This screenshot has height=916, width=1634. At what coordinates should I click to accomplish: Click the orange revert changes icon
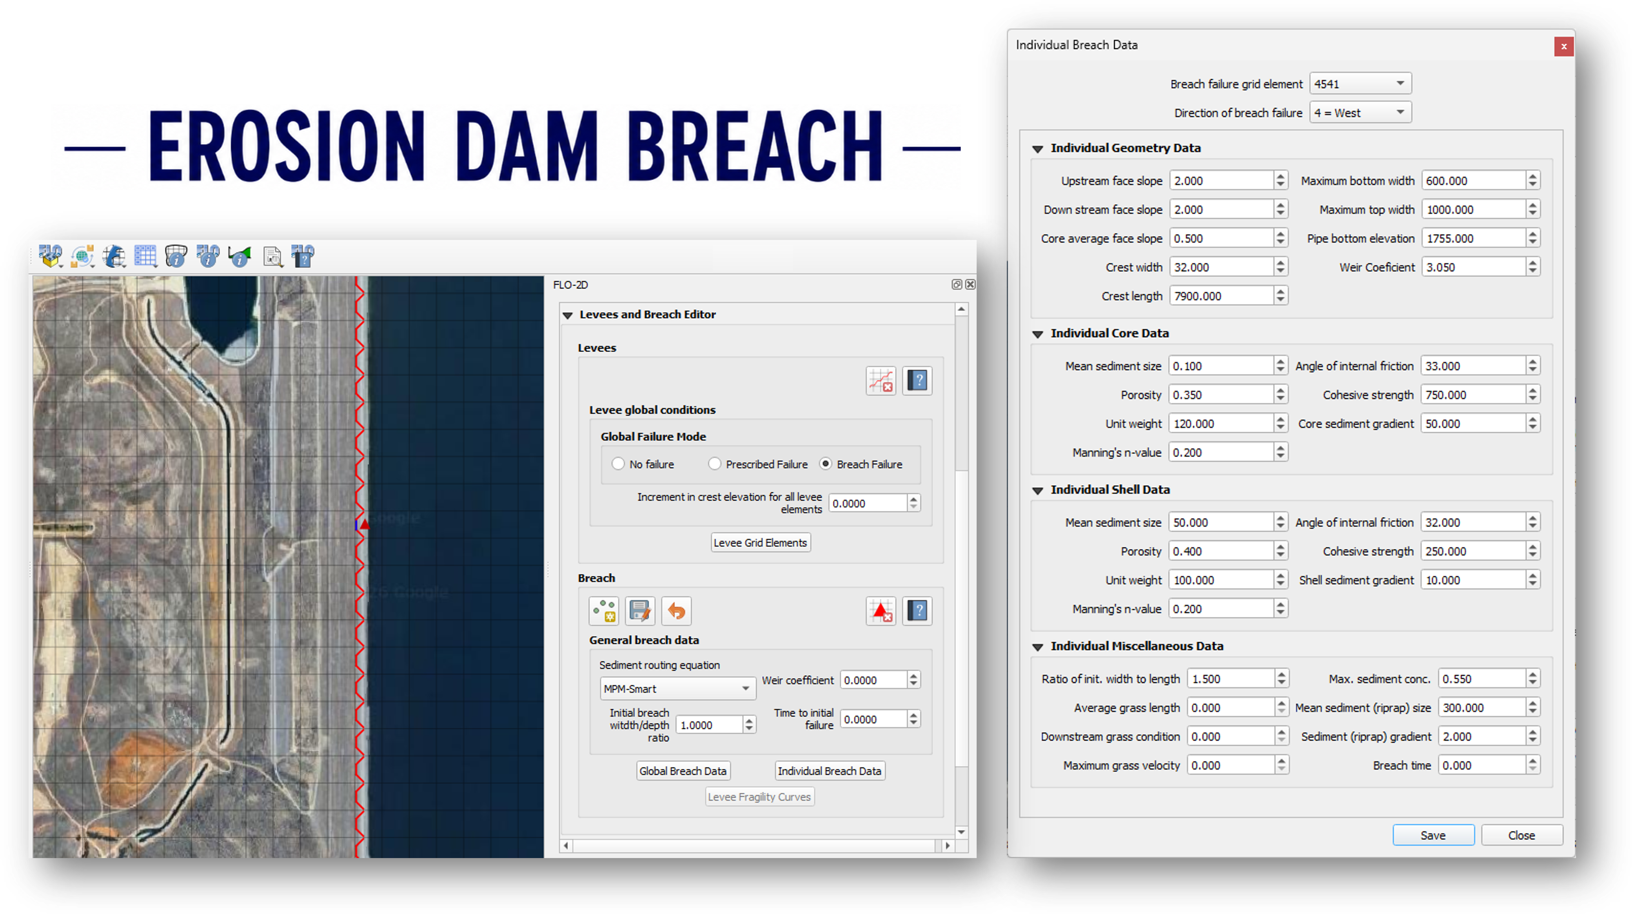[x=676, y=611]
